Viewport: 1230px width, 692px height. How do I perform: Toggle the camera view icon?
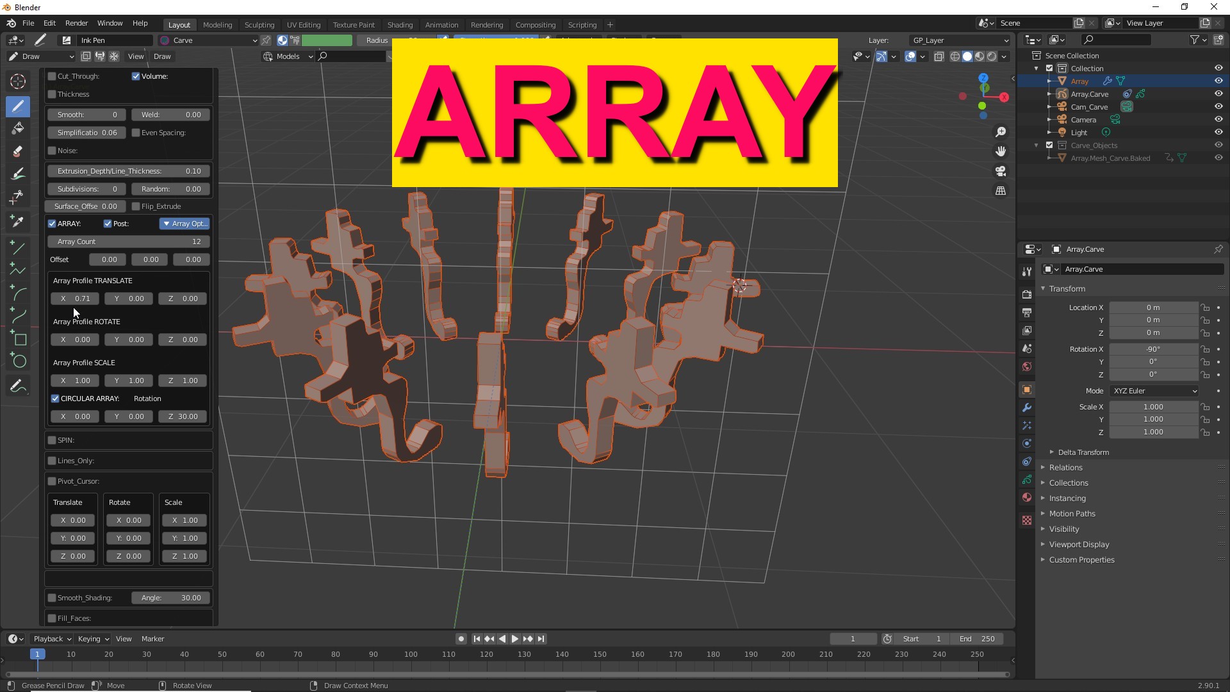(1001, 171)
